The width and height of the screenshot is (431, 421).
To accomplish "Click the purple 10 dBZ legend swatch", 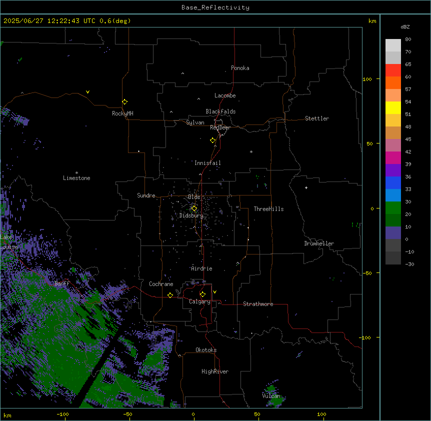I will 393,233.
